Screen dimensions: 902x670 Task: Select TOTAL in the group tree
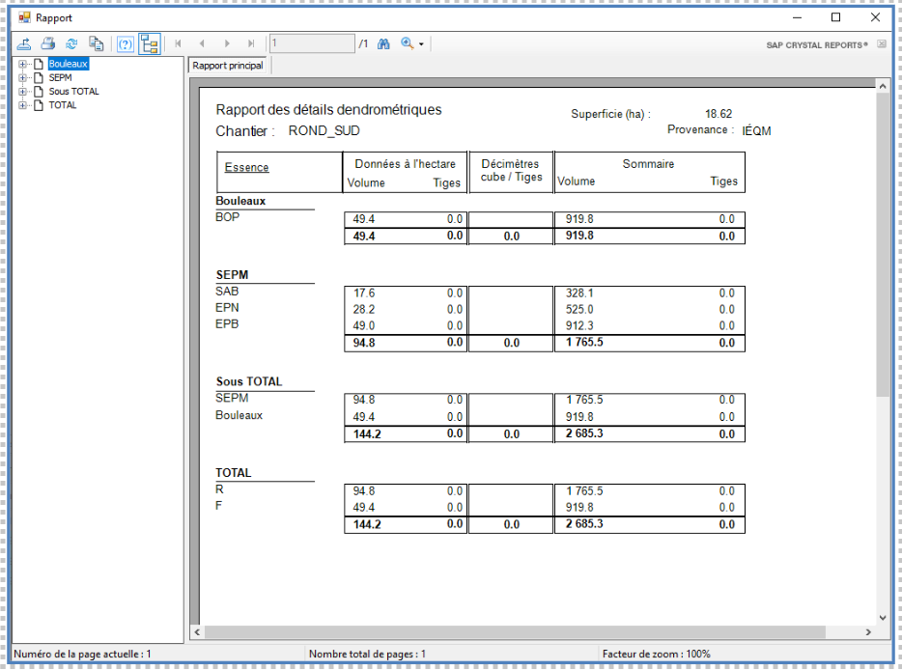click(62, 105)
